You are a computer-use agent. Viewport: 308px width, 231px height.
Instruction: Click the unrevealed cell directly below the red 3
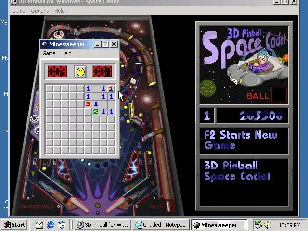pos(88,112)
